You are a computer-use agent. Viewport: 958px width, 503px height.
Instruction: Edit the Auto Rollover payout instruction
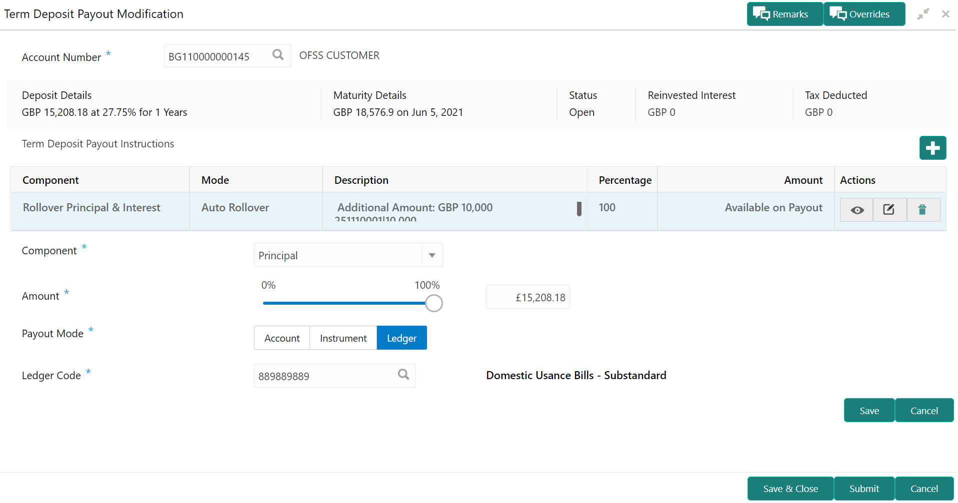point(888,210)
